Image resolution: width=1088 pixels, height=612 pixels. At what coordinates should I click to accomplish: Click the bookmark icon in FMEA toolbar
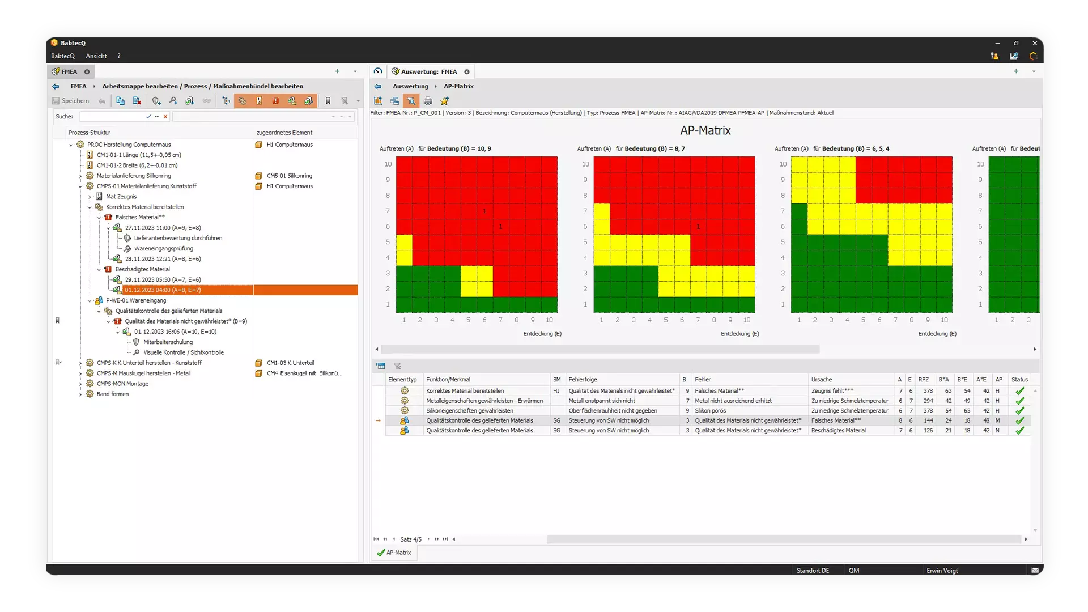click(328, 101)
